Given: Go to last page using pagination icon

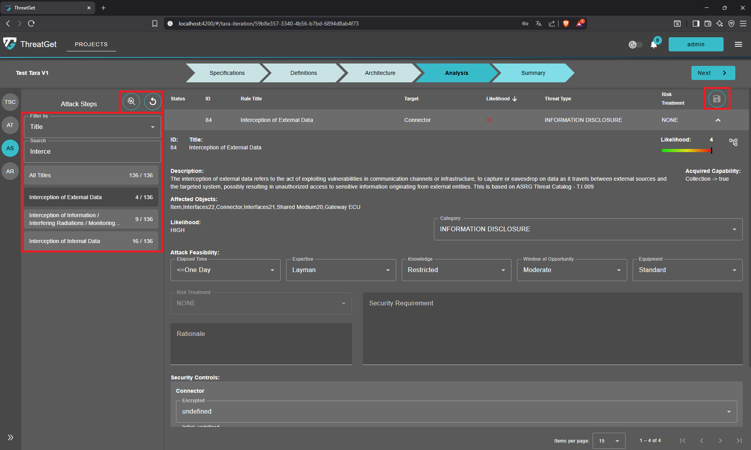Looking at the screenshot, I should 739,441.
